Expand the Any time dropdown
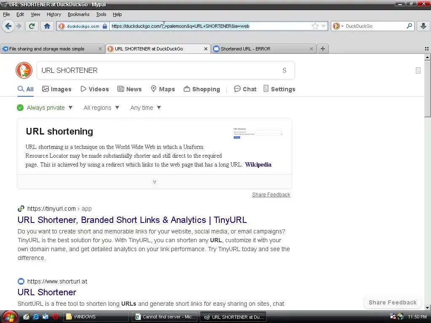This screenshot has height=323, width=431. pyautogui.click(x=145, y=108)
